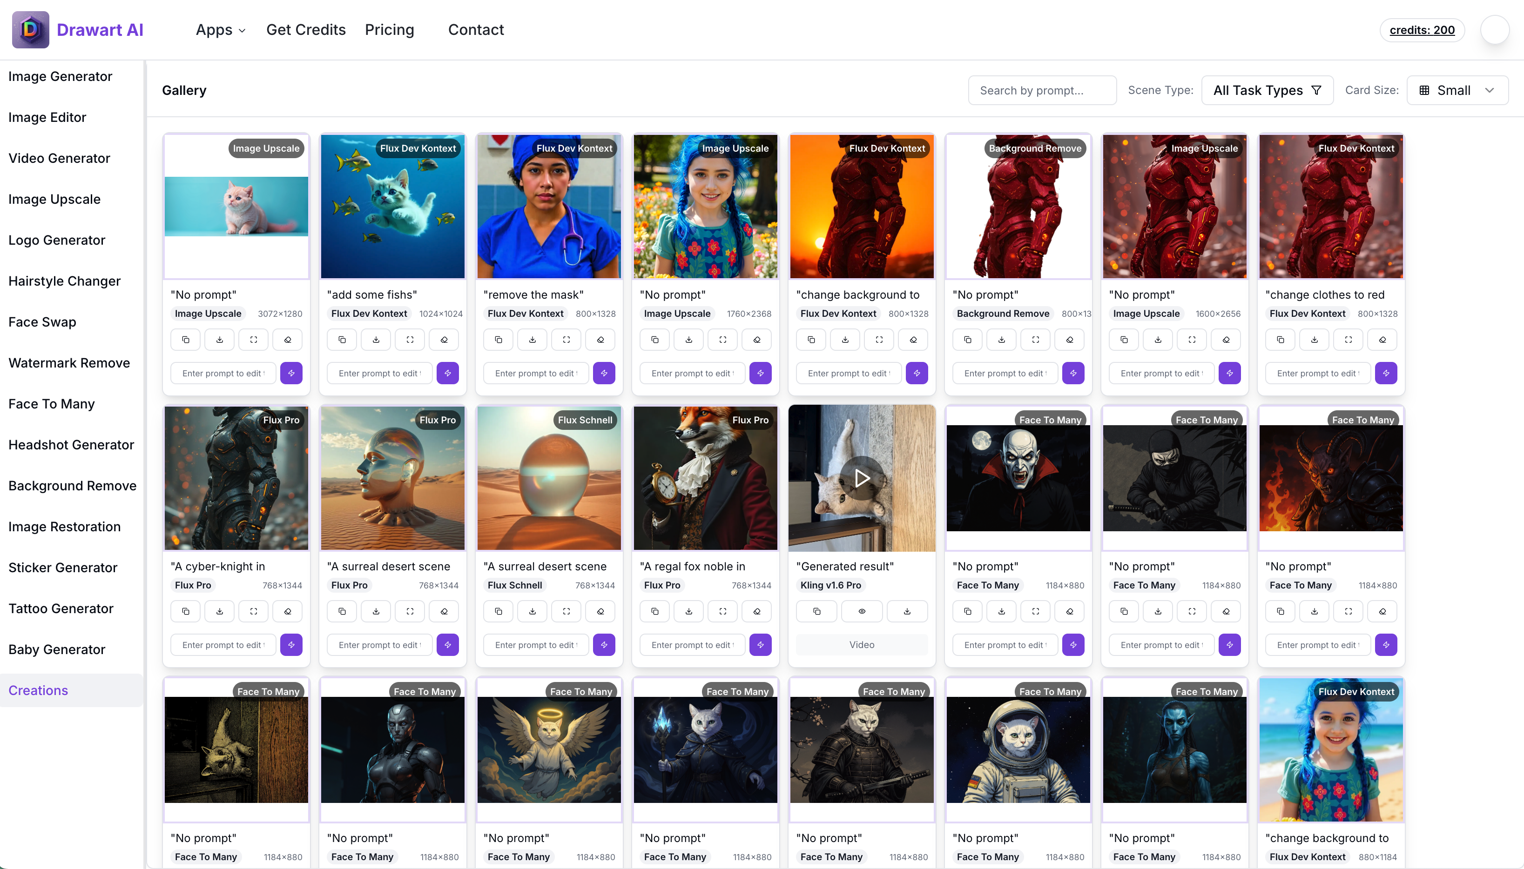Click the lightning button on the "change clothes to red" card
This screenshot has height=869, width=1524.
click(1386, 373)
